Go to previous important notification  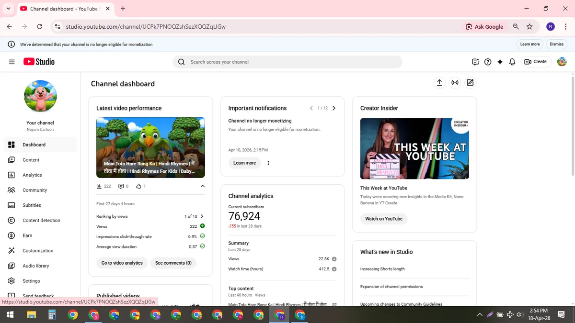311,108
